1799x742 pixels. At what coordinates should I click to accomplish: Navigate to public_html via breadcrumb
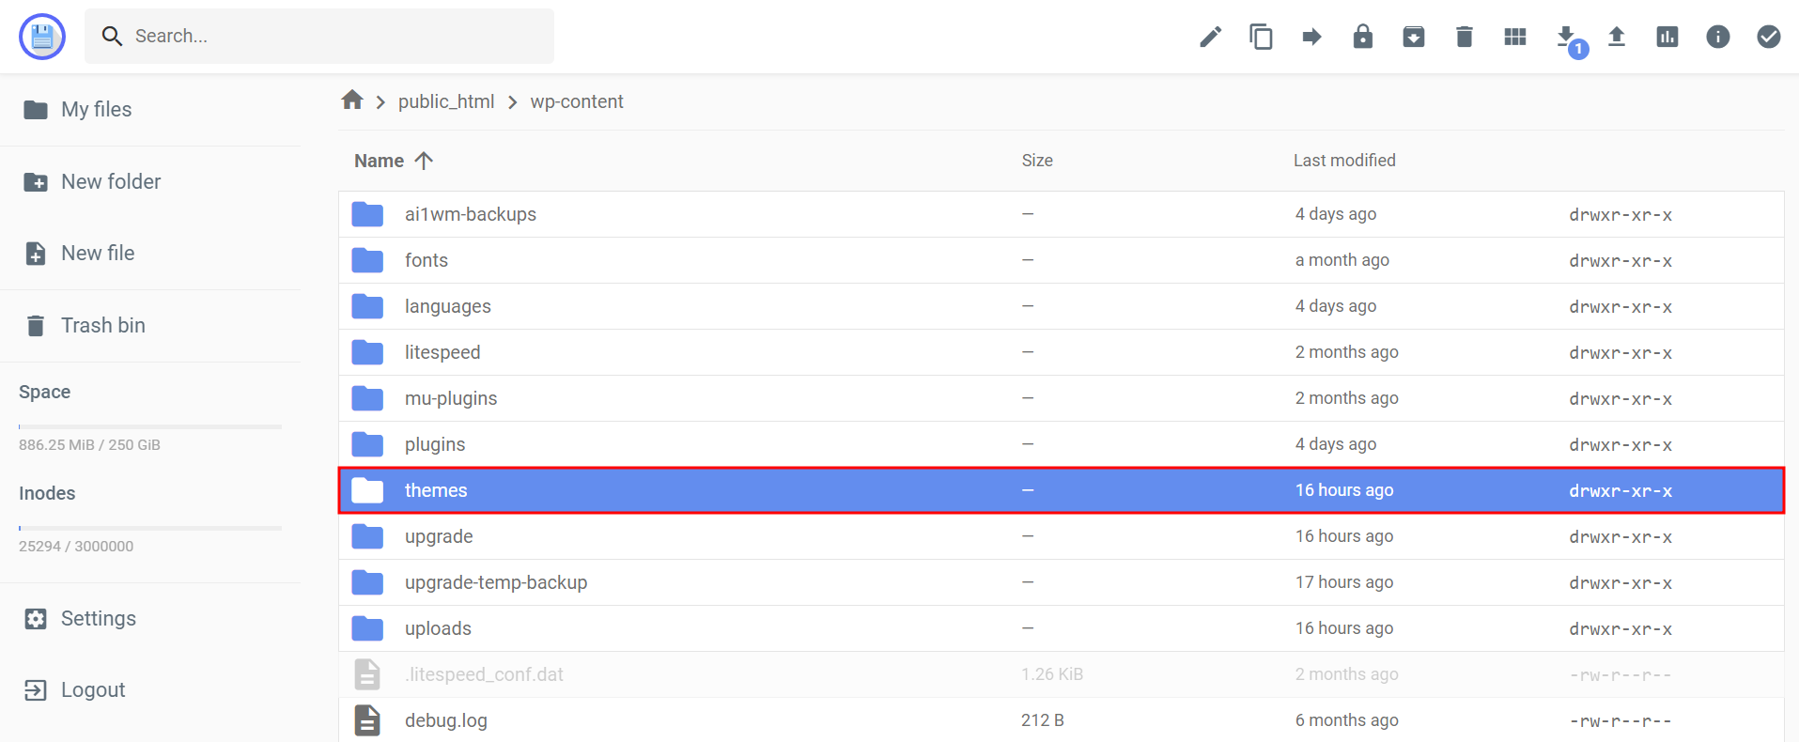click(x=446, y=100)
